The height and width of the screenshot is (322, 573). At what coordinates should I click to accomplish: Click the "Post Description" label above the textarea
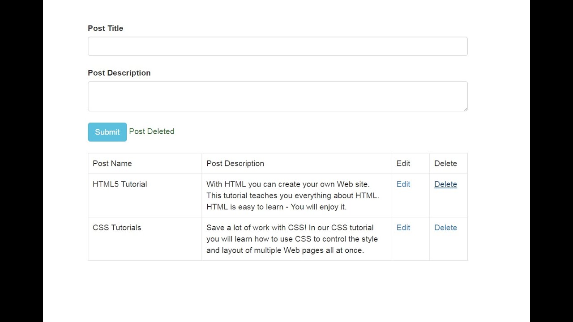click(119, 73)
